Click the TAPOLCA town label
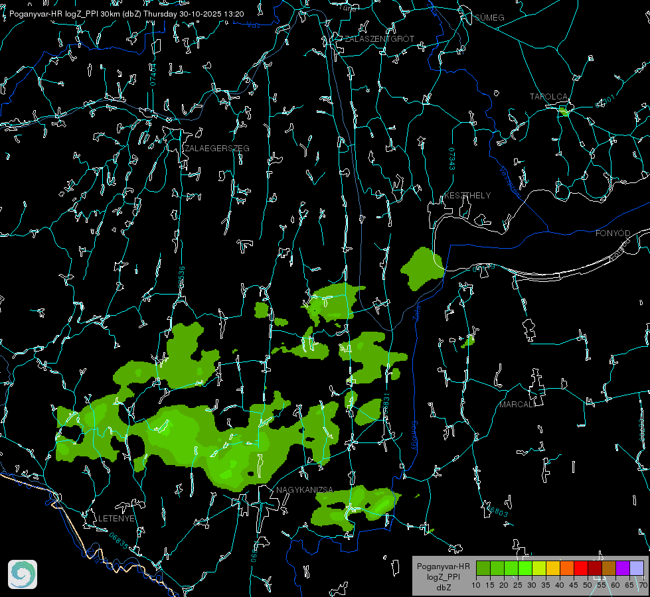 (548, 97)
